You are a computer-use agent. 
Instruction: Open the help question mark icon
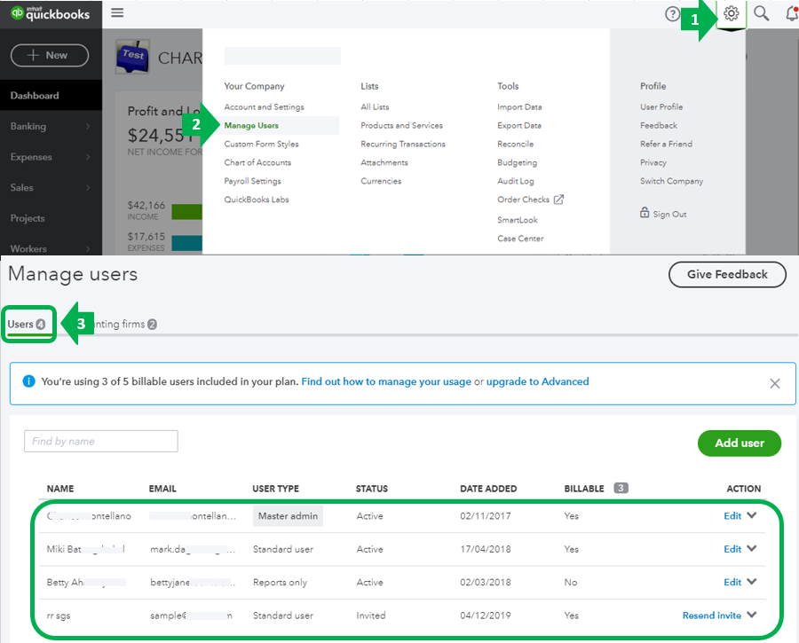673,13
